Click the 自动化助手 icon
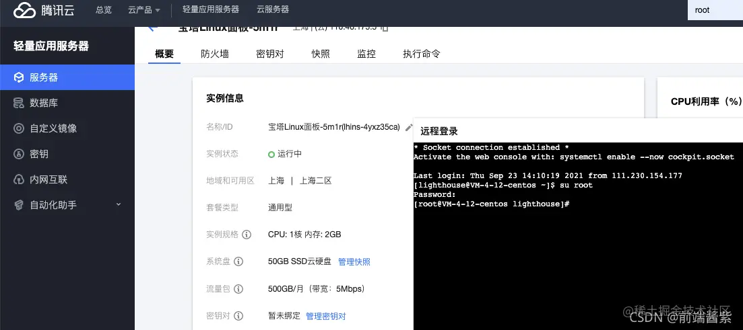Screen dimensions: 743x330 (x=18, y=205)
